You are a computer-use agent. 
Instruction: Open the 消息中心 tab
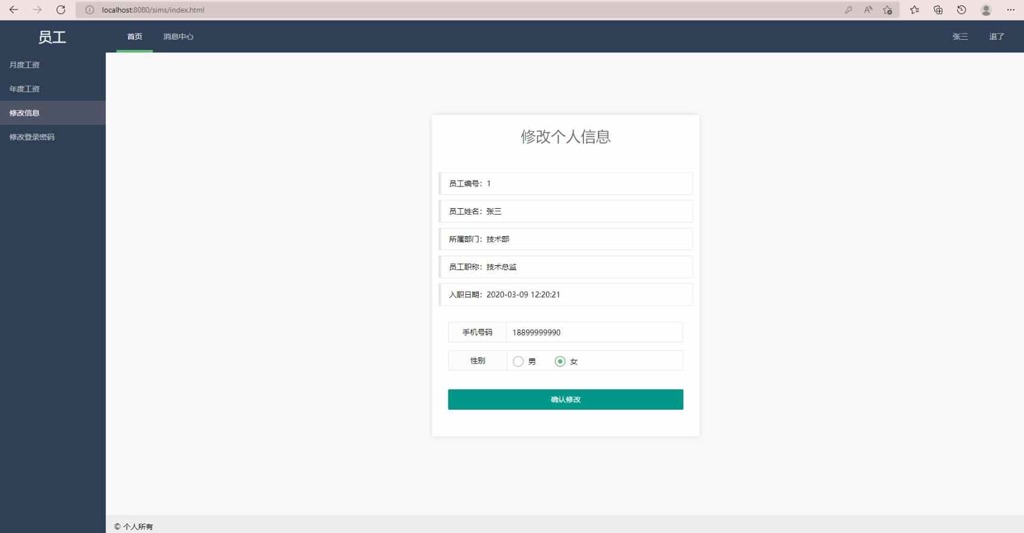(178, 37)
